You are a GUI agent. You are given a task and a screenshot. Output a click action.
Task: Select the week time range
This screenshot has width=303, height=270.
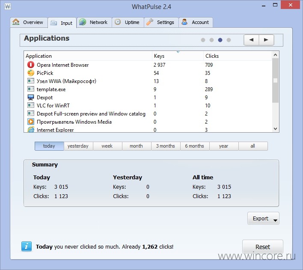(x=107, y=146)
